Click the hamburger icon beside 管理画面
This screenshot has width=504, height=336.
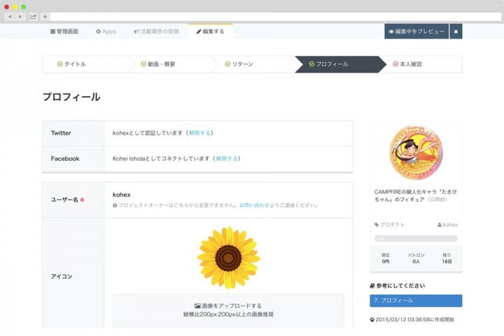pyautogui.click(x=52, y=31)
